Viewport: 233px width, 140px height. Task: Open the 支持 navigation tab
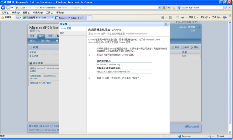[50, 36]
